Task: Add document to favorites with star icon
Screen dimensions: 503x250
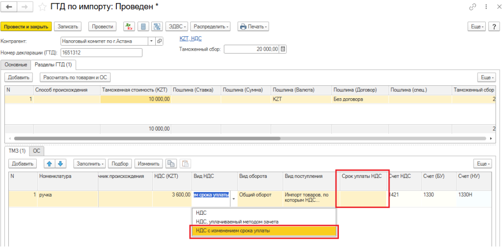Action: 43,7
